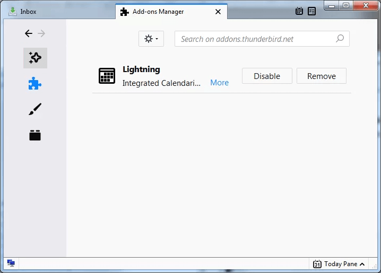Minimize the Thunderbird window

click(x=332, y=5)
